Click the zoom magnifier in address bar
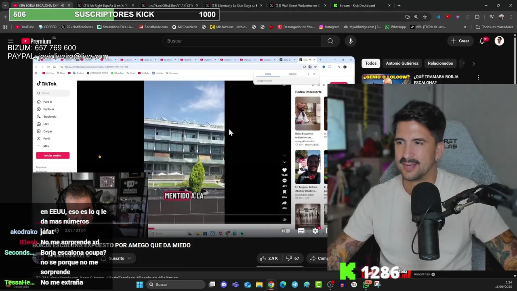The width and height of the screenshot is (517, 291). click(x=416, y=17)
